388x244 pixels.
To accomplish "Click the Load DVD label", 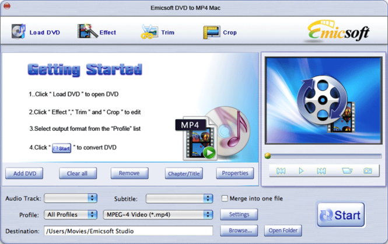I will [x=44, y=33].
